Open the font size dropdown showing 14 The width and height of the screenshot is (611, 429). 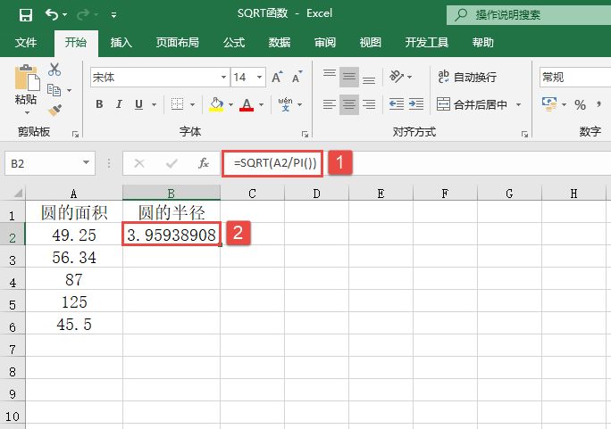click(x=259, y=77)
